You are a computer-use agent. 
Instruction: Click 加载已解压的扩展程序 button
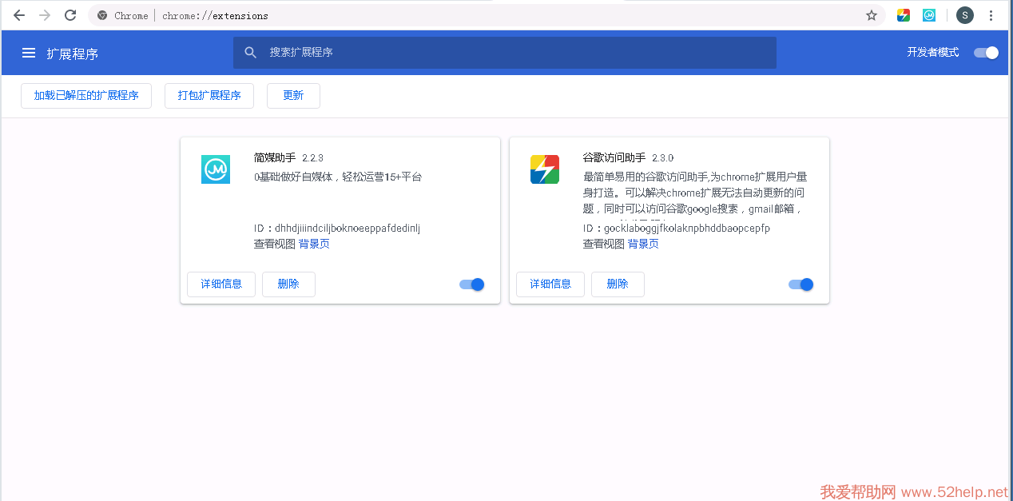[86, 96]
